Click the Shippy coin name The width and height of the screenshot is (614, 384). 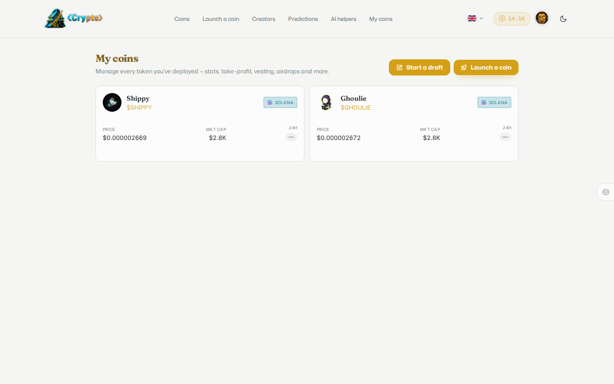click(138, 98)
